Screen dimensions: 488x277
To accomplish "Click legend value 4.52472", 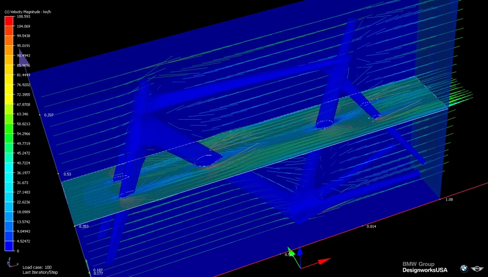I will [x=24, y=241].
